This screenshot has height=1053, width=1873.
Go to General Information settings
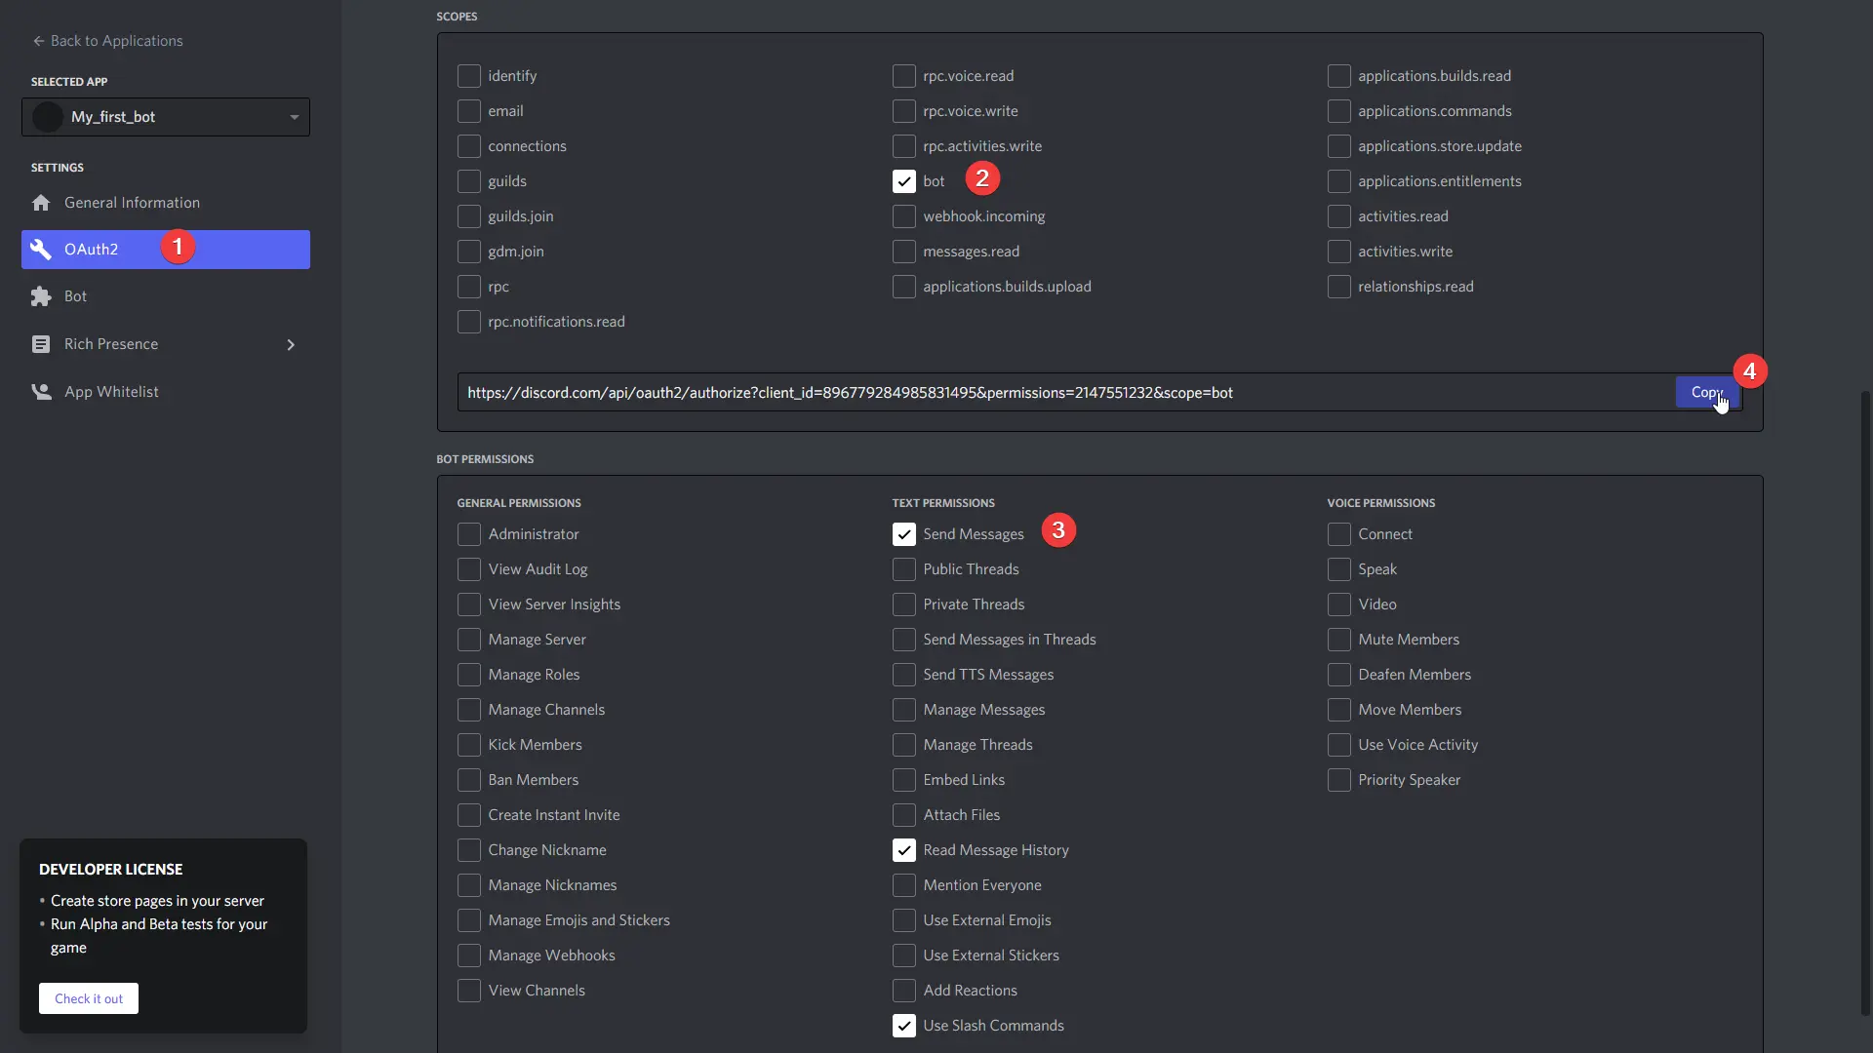132,203
